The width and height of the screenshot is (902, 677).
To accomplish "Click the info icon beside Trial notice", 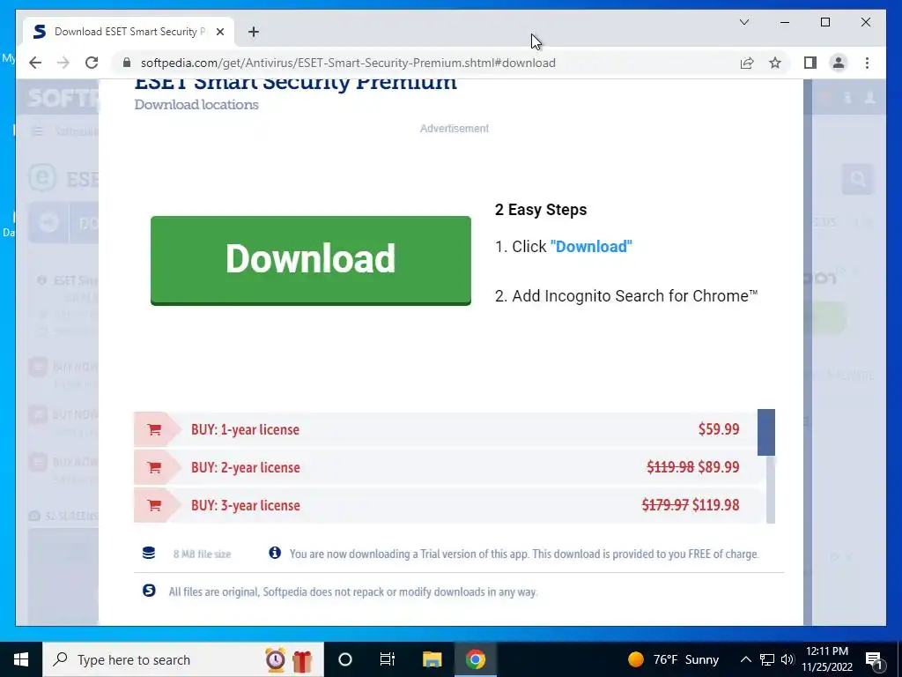I will (275, 554).
